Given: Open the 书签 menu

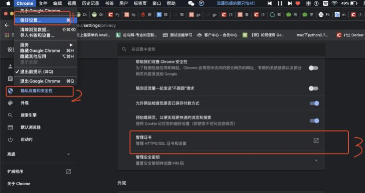Looking at the screenshot, I should 109,3.
